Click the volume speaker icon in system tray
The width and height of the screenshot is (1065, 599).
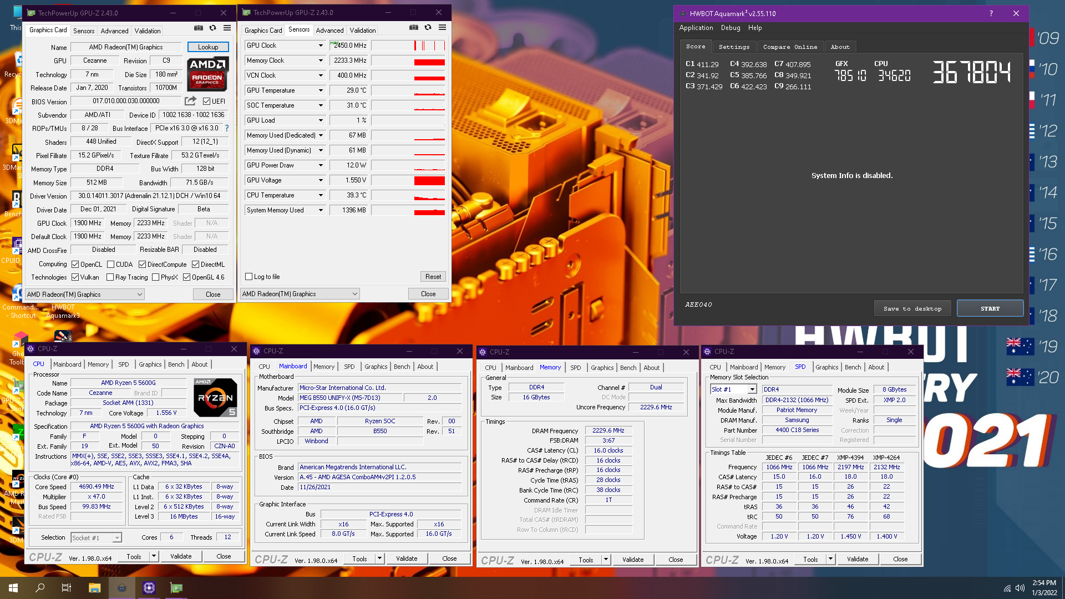pyautogui.click(x=1020, y=588)
